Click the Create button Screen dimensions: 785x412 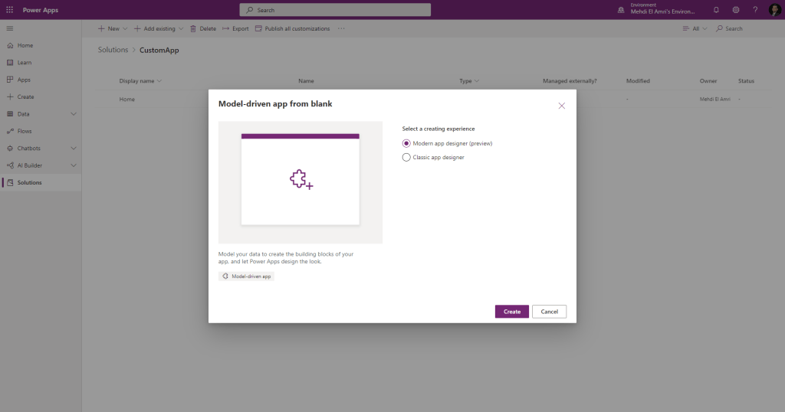511,312
